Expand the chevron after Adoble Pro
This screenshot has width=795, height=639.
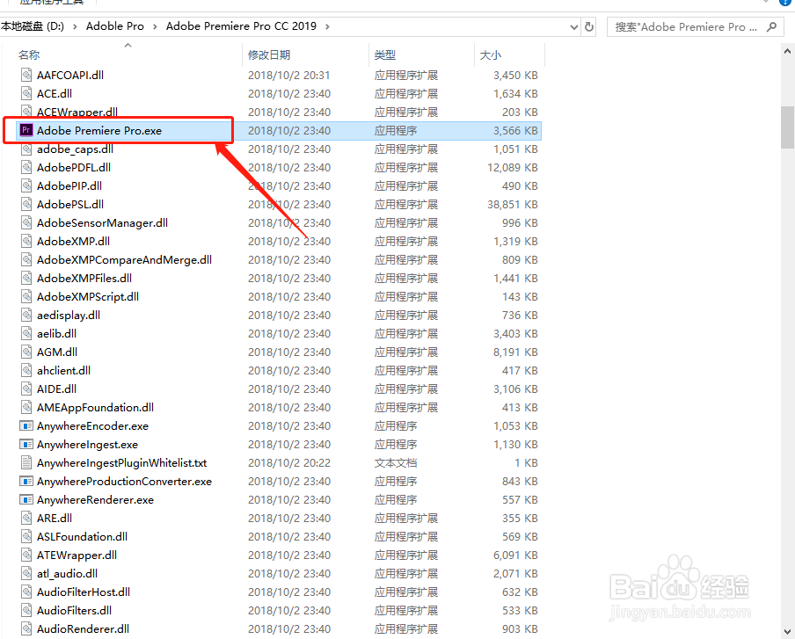(155, 26)
